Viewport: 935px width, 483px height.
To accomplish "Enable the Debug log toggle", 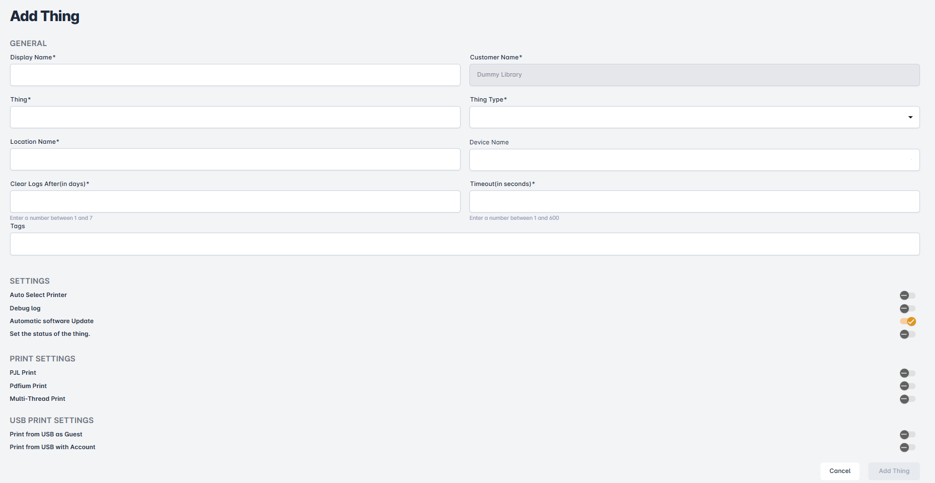I will pos(907,309).
